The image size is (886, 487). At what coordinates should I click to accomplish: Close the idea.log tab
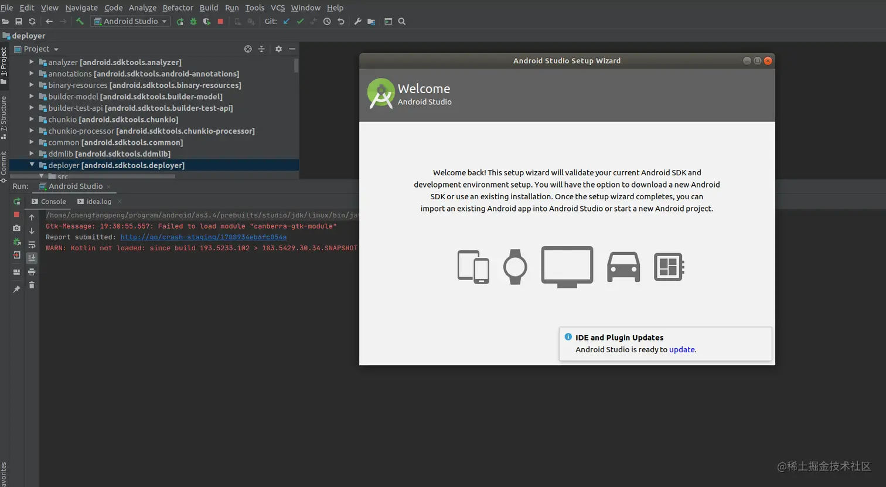120,202
